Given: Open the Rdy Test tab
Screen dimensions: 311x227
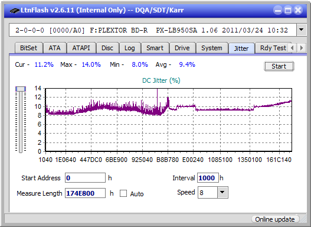Looking at the screenshot, I should pyautogui.click(x=273, y=48).
